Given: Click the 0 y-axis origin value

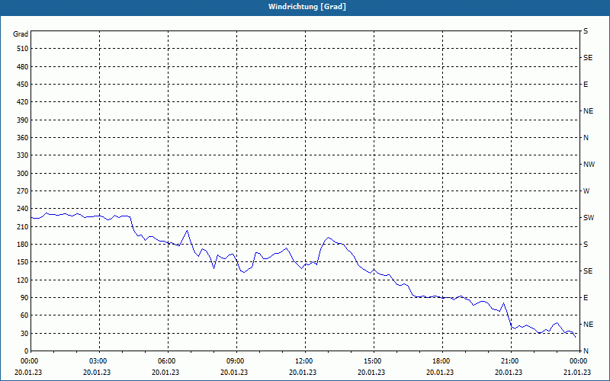Looking at the screenshot, I should (27, 351).
